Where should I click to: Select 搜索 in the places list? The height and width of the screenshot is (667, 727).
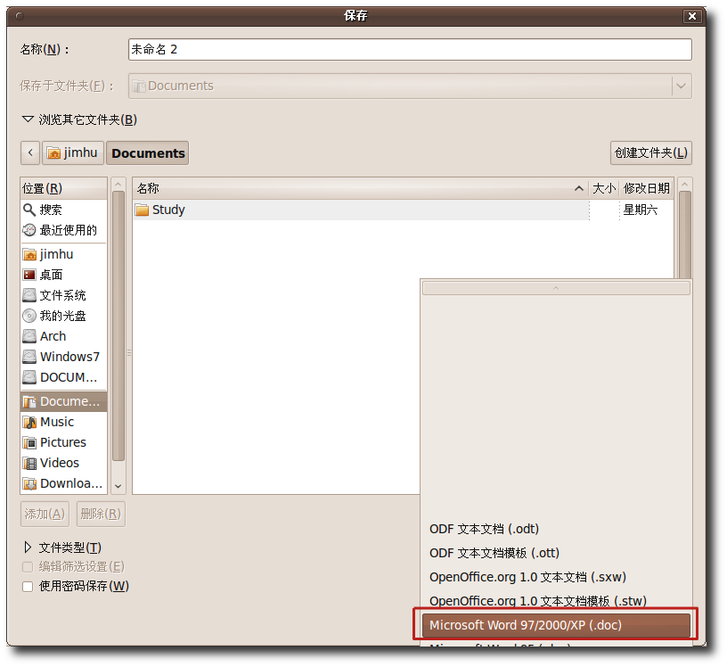pyautogui.click(x=64, y=210)
